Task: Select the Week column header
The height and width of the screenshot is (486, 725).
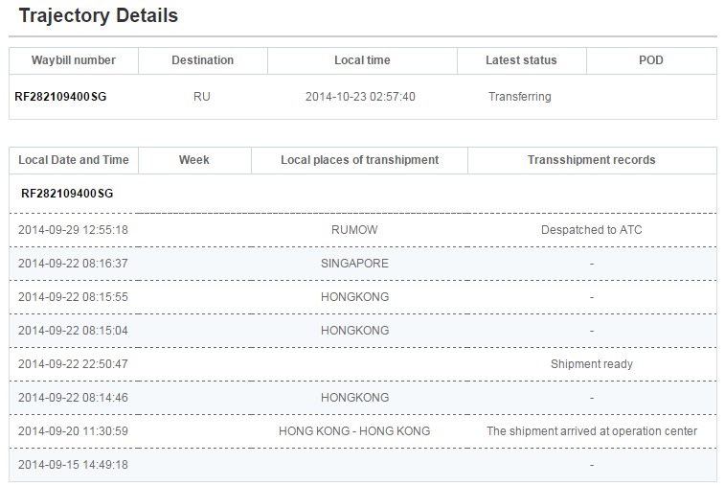Action: tap(194, 160)
